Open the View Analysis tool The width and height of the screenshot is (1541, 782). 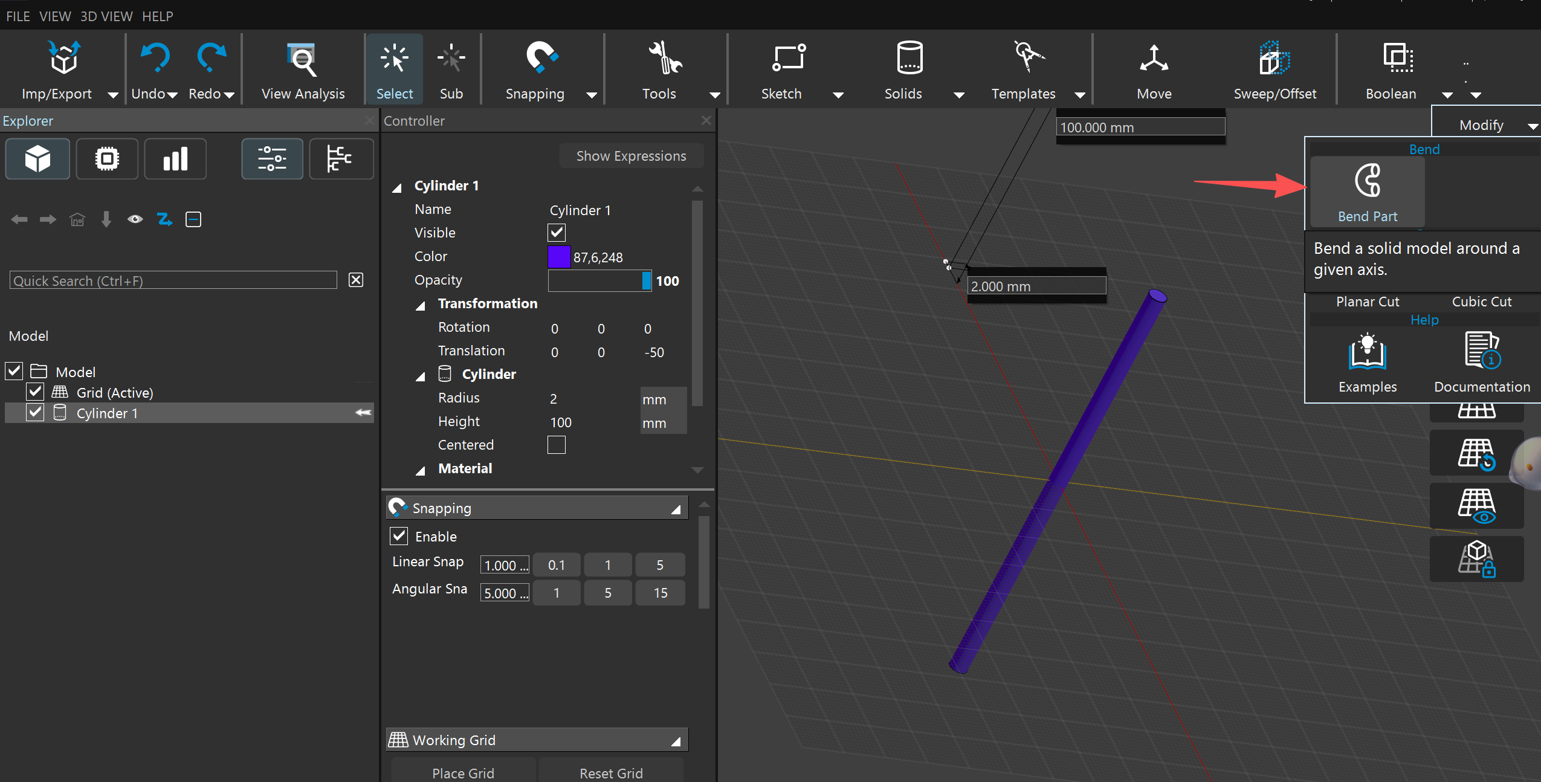pyautogui.click(x=303, y=60)
